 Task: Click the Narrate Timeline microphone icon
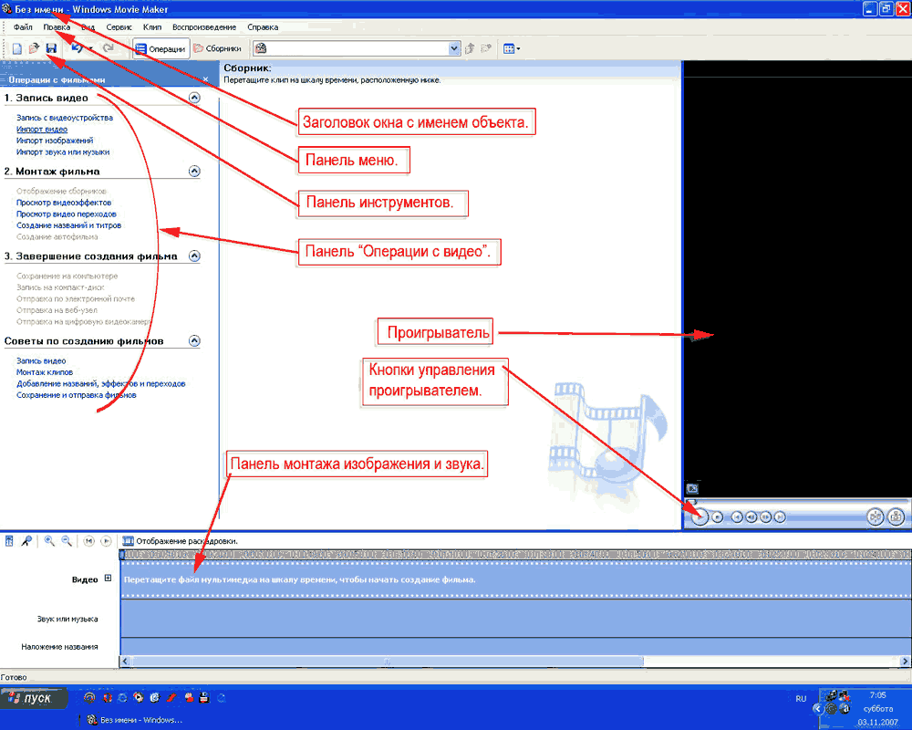click(x=26, y=541)
